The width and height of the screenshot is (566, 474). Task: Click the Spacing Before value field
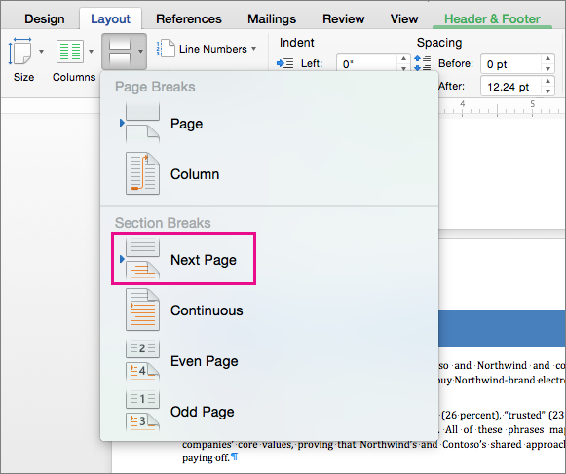(510, 64)
